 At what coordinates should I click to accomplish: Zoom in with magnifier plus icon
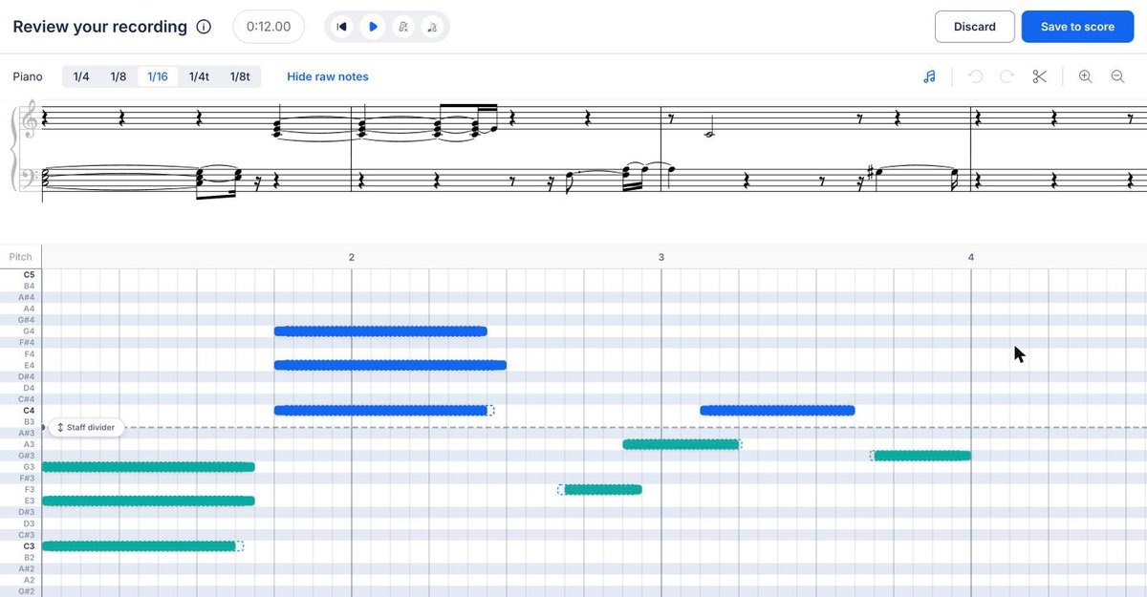1086,76
